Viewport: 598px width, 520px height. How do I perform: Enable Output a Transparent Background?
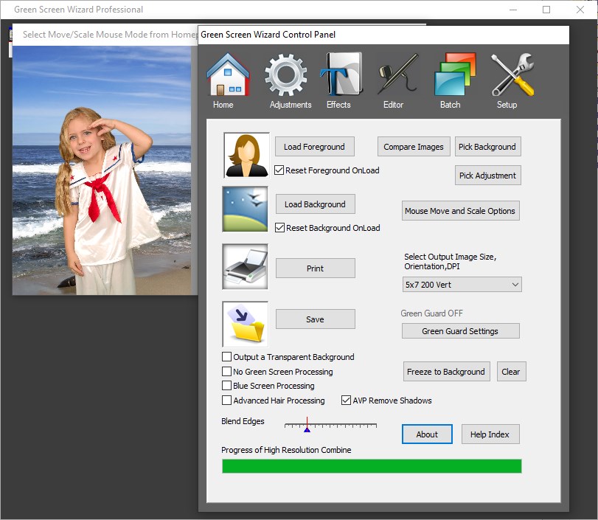226,356
